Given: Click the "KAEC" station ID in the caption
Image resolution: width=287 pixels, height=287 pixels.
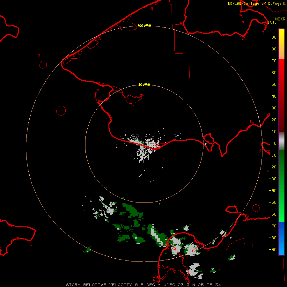Looking at the screenshot, I should (169, 285).
